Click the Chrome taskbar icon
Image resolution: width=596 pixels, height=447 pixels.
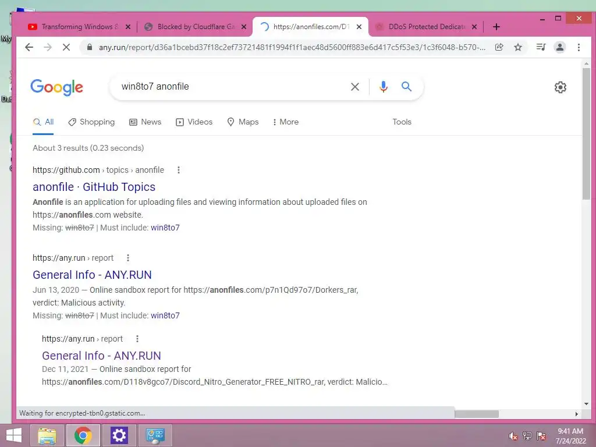(x=83, y=435)
